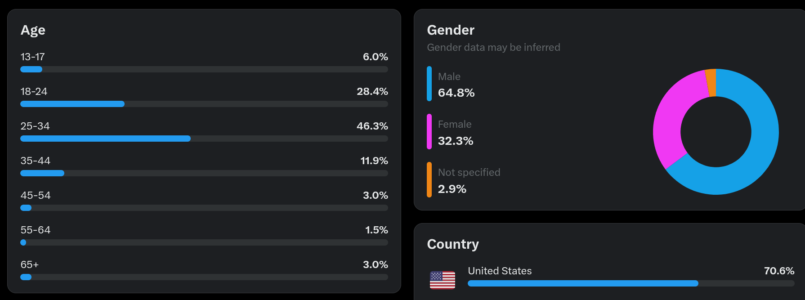This screenshot has width=805, height=300.
Task: Click the Age panel heading
Action: click(x=33, y=30)
